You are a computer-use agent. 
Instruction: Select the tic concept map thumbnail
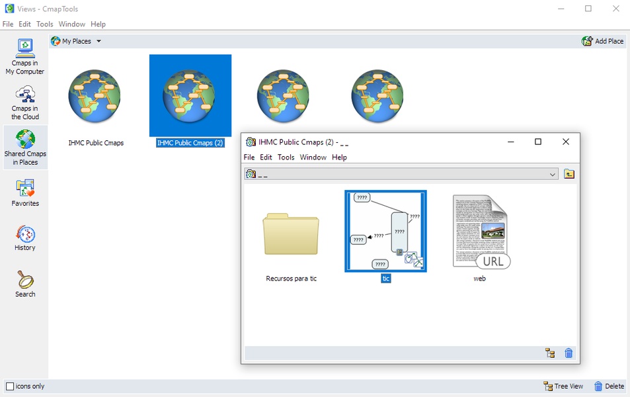tap(385, 231)
